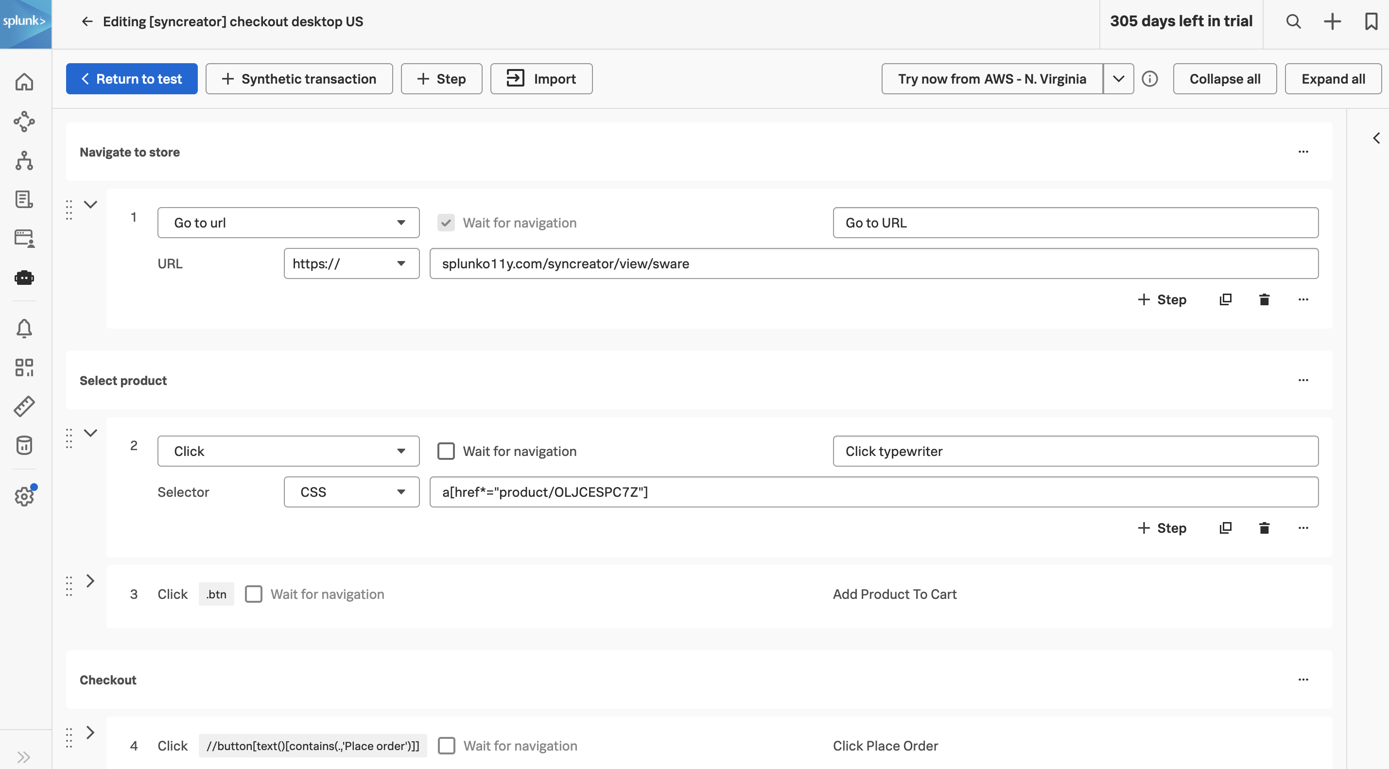This screenshot has height=769, width=1389.
Task: Open the Alerts bell sidebar icon
Action: (x=24, y=328)
